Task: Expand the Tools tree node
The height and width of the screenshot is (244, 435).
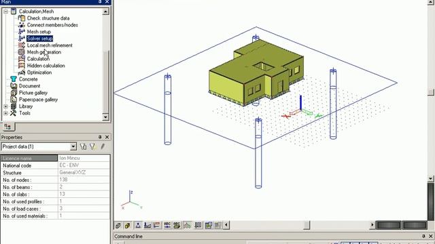Action: pyautogui.click(x=5, y=113)
